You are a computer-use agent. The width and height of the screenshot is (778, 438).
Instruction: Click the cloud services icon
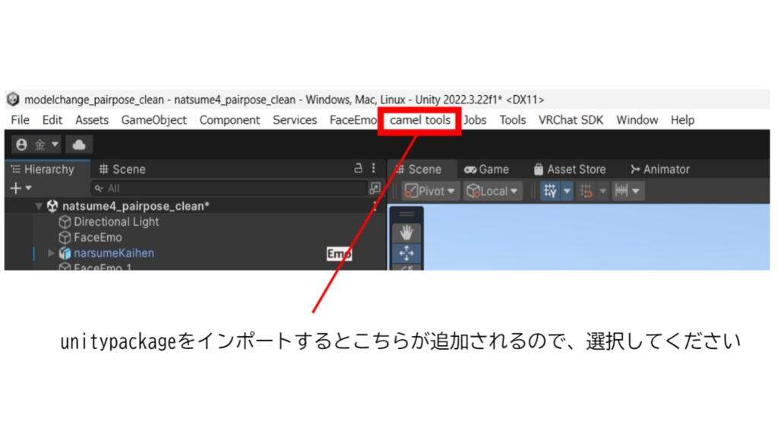[x=79, y=144]
